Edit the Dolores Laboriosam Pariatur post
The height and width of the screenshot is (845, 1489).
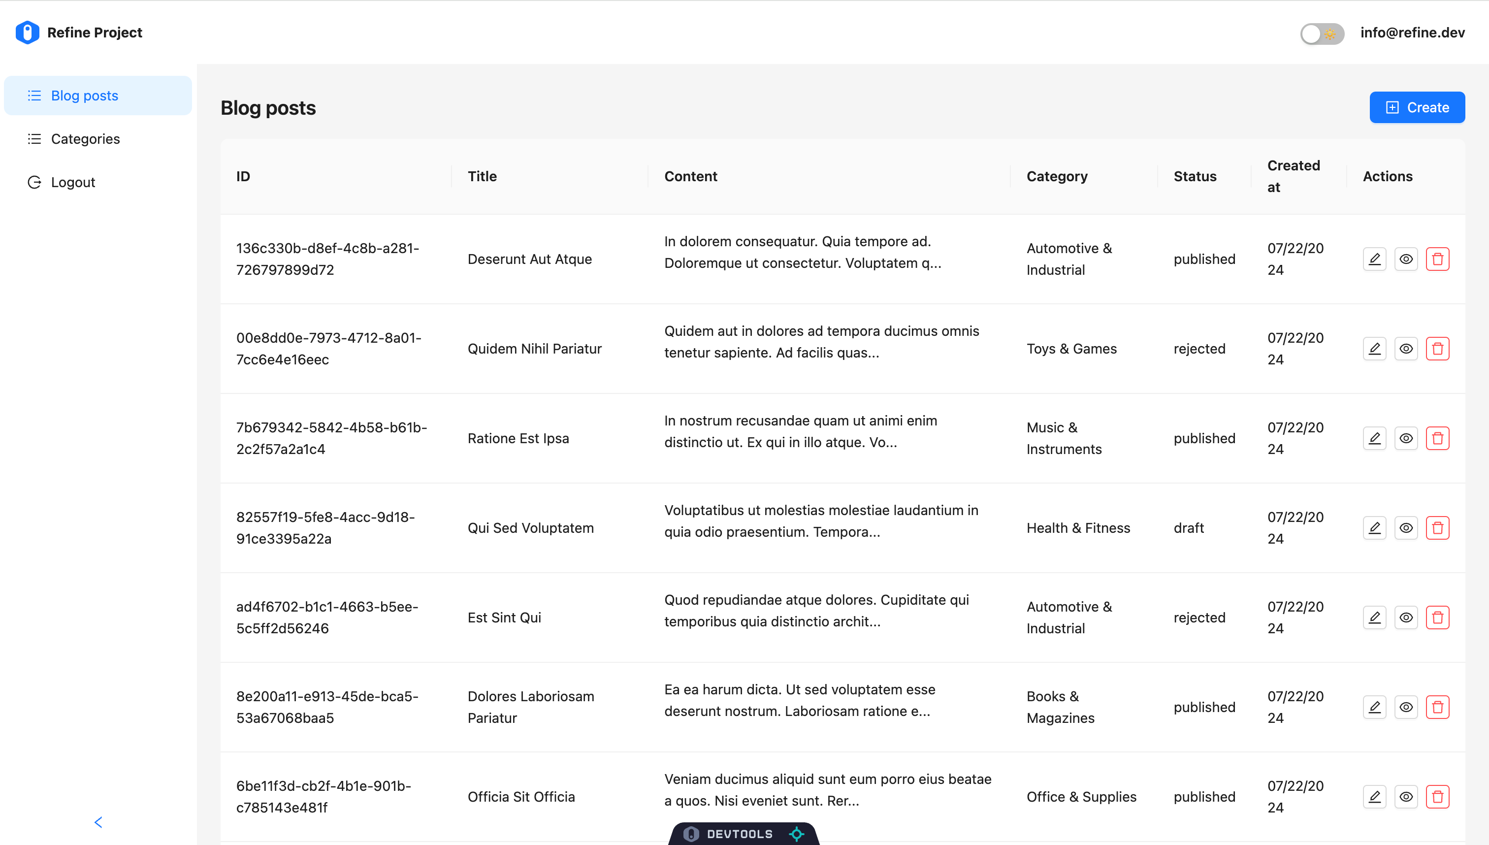coord(1374,707)
